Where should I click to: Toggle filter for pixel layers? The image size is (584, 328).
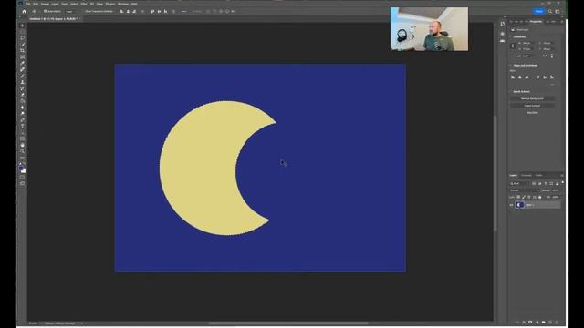point(534,184)
